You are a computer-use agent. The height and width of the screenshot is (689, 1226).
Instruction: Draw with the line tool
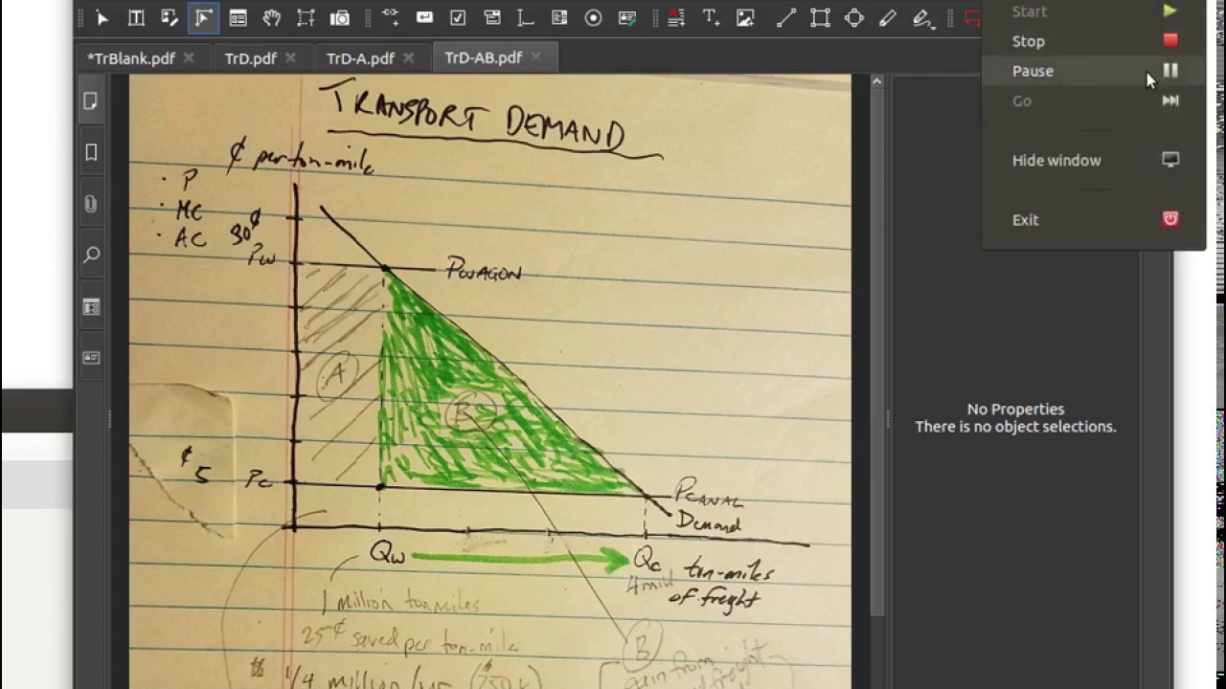point(785,18)
